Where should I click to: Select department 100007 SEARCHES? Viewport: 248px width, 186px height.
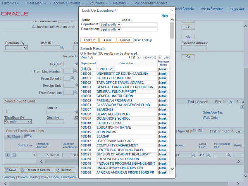click(86, 110)
